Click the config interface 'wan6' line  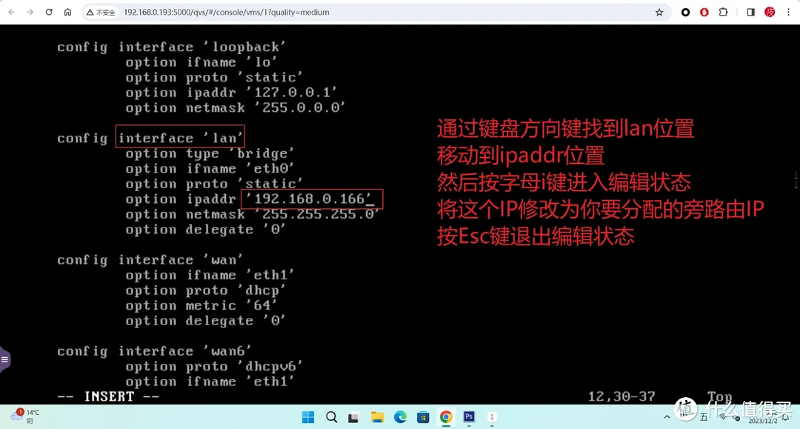point(154,351)
